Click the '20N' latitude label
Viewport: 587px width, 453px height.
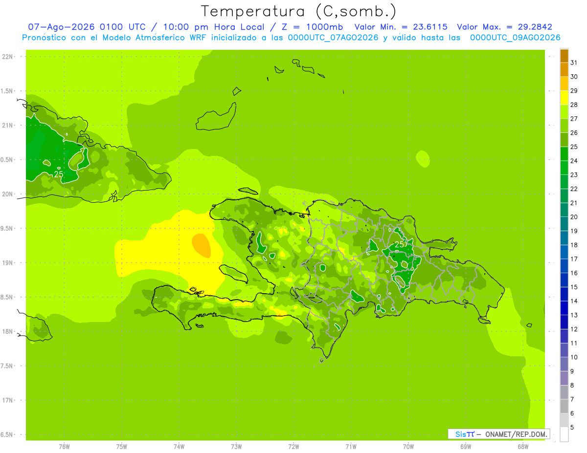click(8, 194)
